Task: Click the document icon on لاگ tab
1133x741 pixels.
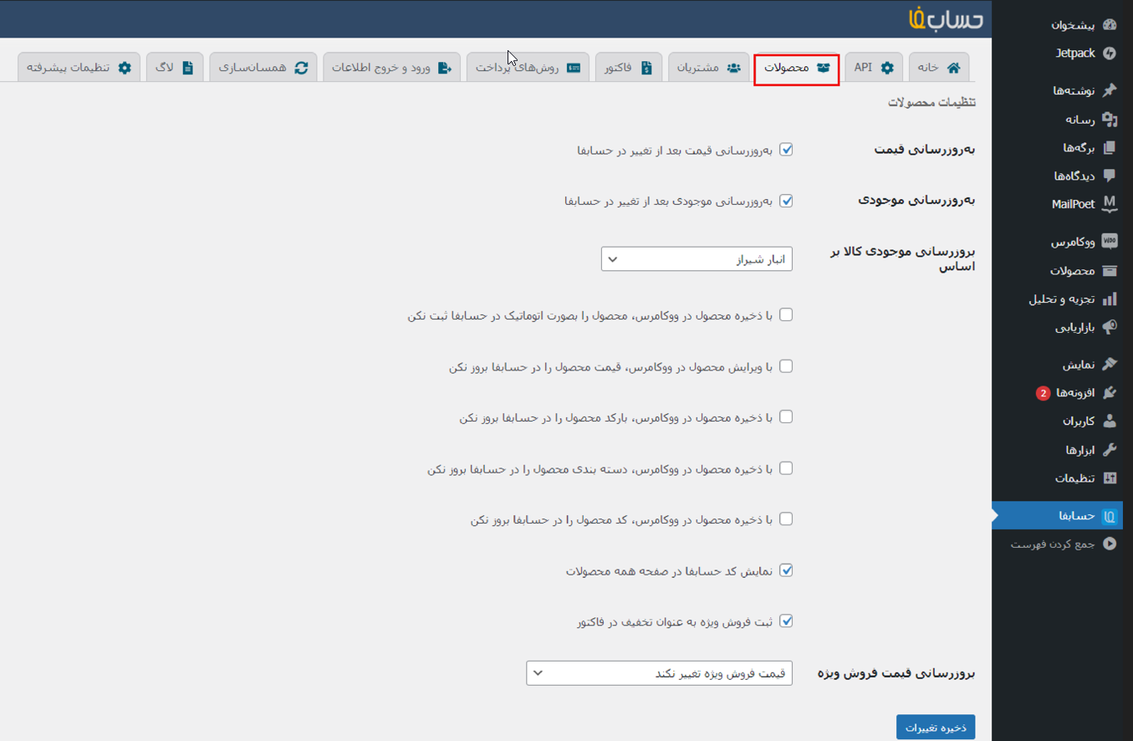Action: coord(187,68)
